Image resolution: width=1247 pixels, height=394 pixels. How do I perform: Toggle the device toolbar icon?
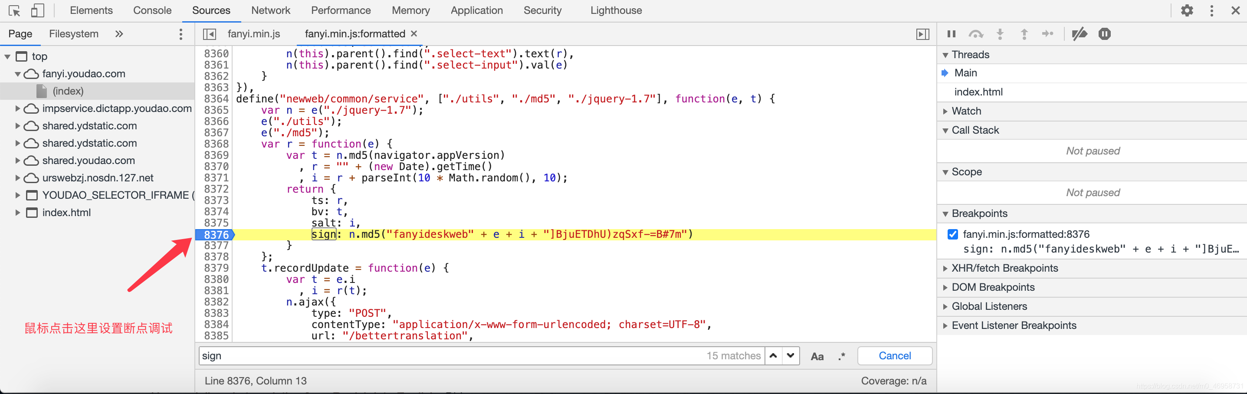coord(37,11)
